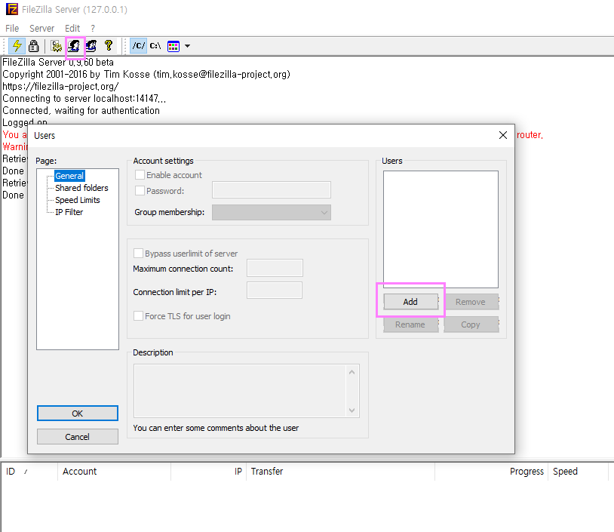Enable the Enable account checkbox

pyautogui.click(x=140, y=175)
